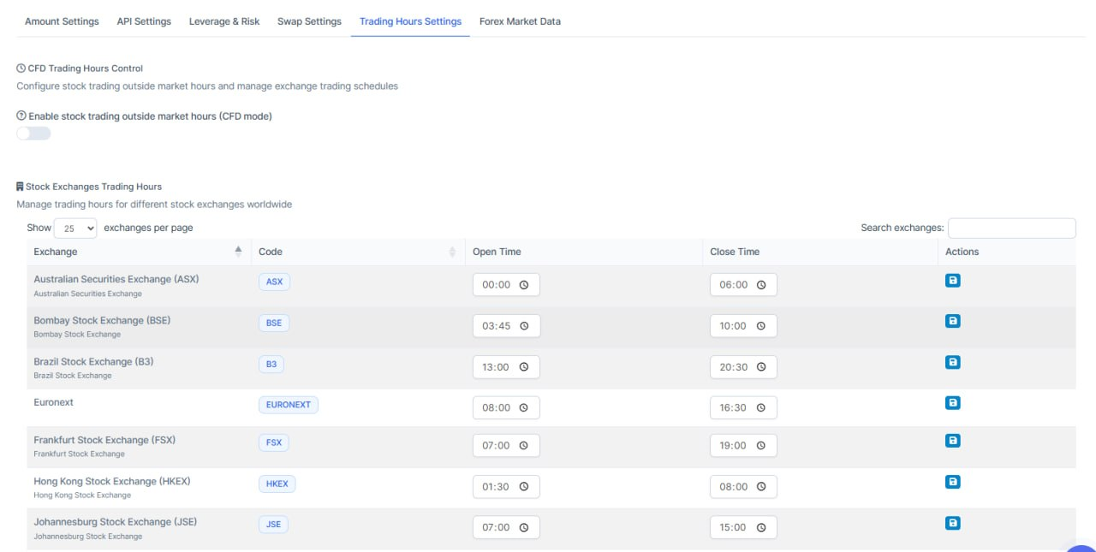
Task: Select 'Frankfurt Stock Exchange (FSX)' name
Action: [x=104, y=440]
